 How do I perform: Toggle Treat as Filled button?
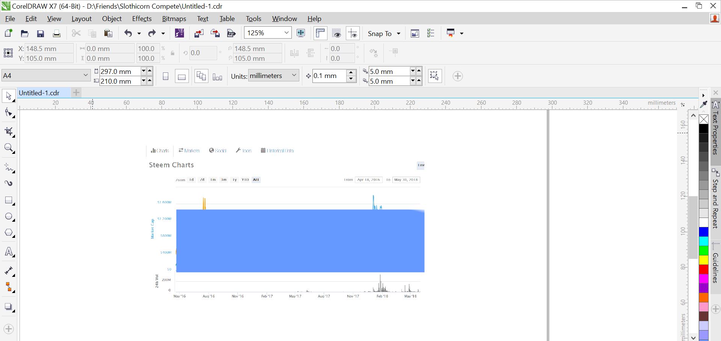pyautogui.click(x=434, y=76)
